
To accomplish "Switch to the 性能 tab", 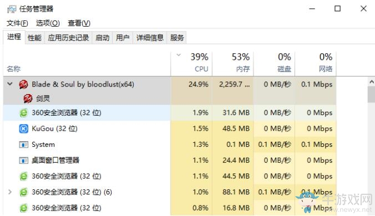I will pyautogui.click(x=34, y=38).
